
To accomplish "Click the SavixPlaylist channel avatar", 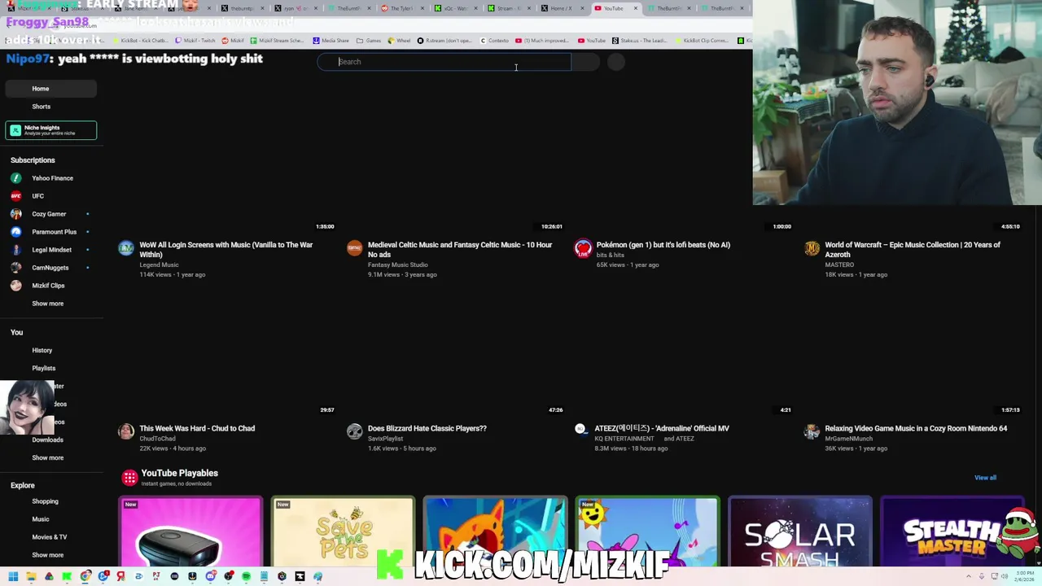I will pos(354,431).
